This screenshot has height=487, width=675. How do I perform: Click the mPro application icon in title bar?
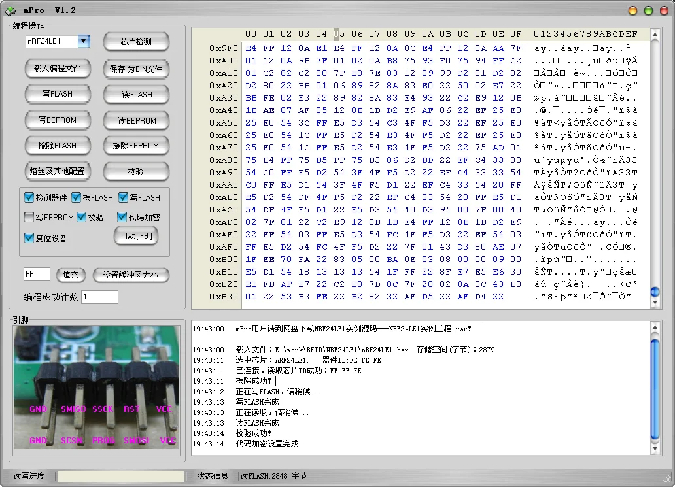pos(10,10)
